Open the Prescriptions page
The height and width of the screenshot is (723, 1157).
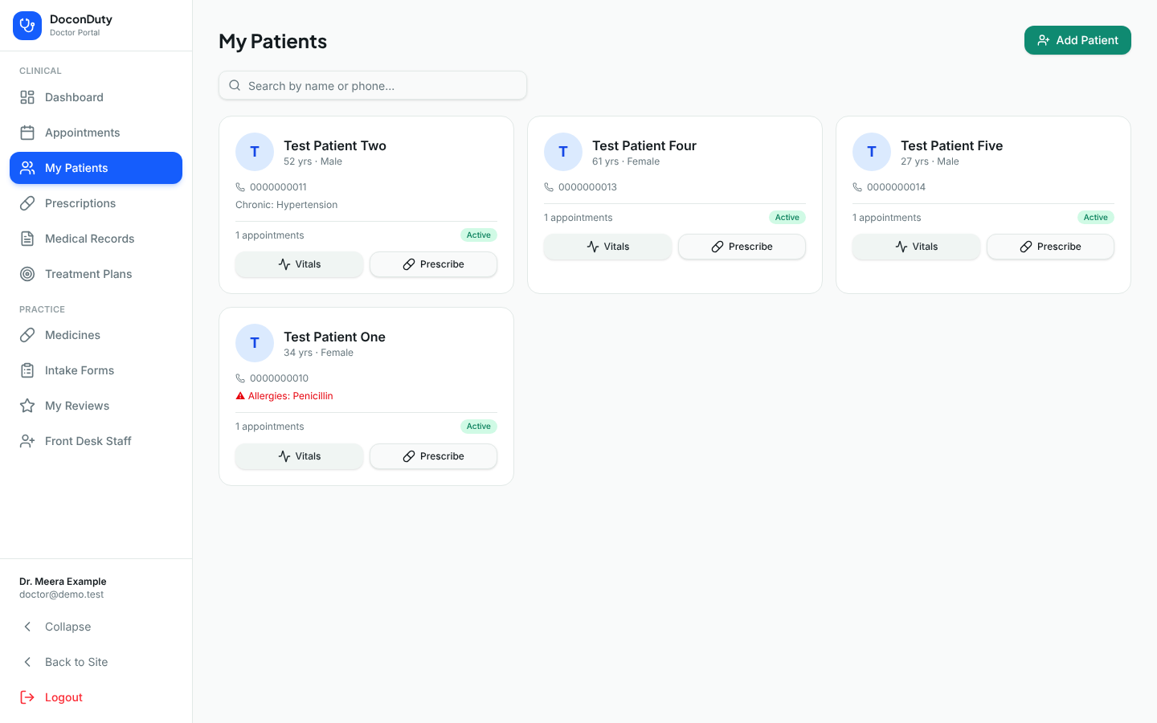[x=96, y=203]
